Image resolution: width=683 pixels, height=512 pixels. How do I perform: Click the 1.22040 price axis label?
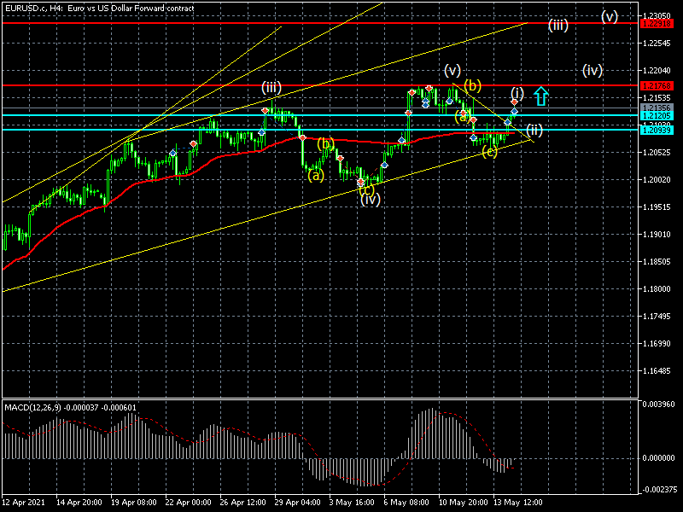click(x=657, y=71)
